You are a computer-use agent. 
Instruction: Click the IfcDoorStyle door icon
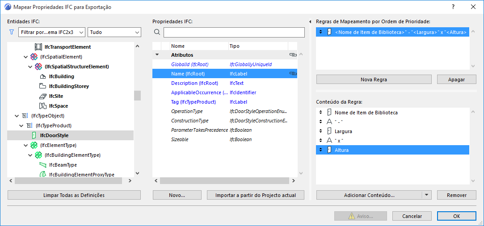tap(34, 135)
